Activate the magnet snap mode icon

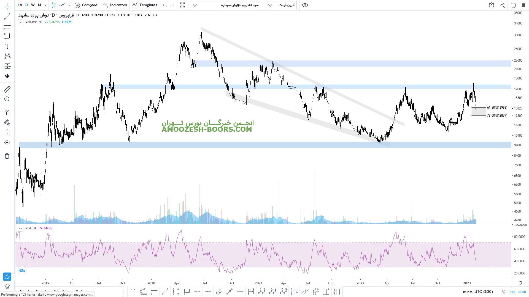(7, 112)
